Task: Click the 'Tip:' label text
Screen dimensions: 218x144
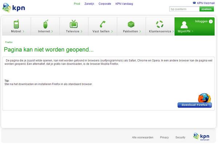Action: pos(7,81)
